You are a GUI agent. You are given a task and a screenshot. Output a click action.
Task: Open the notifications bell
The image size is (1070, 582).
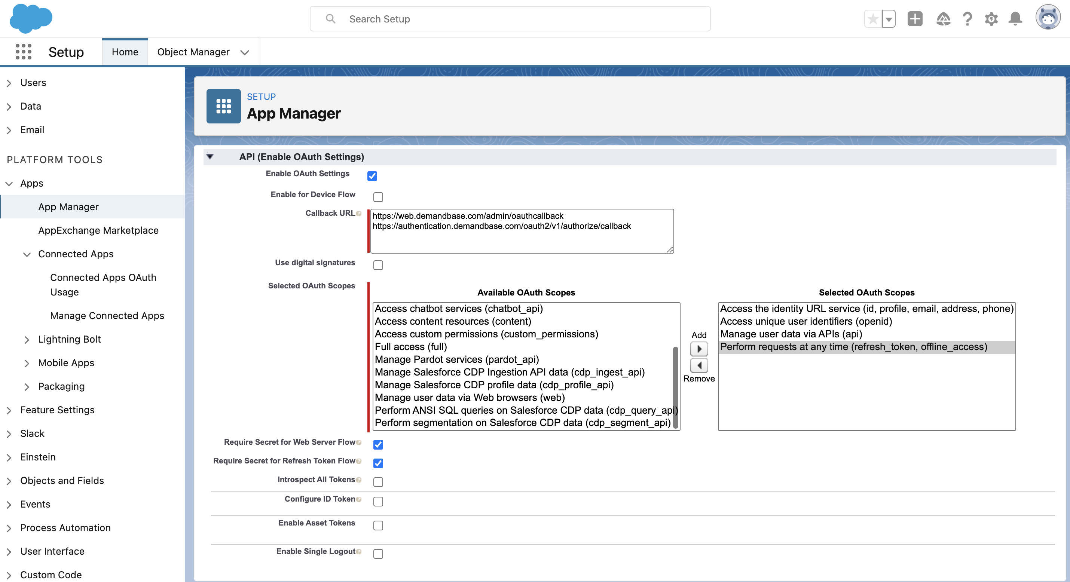coord(1015,19)
